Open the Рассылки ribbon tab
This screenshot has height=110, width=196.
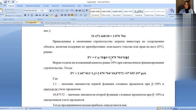(x=55, y=6)
